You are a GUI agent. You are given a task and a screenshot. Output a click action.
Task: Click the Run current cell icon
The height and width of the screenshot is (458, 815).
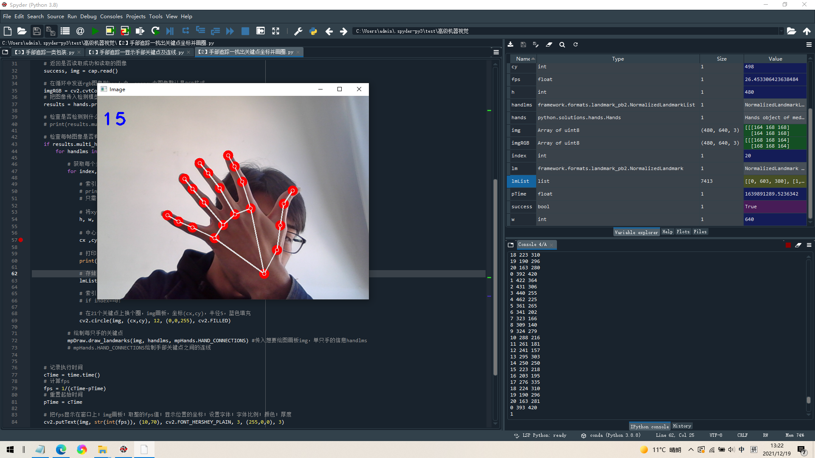click(x=110, y=31)
